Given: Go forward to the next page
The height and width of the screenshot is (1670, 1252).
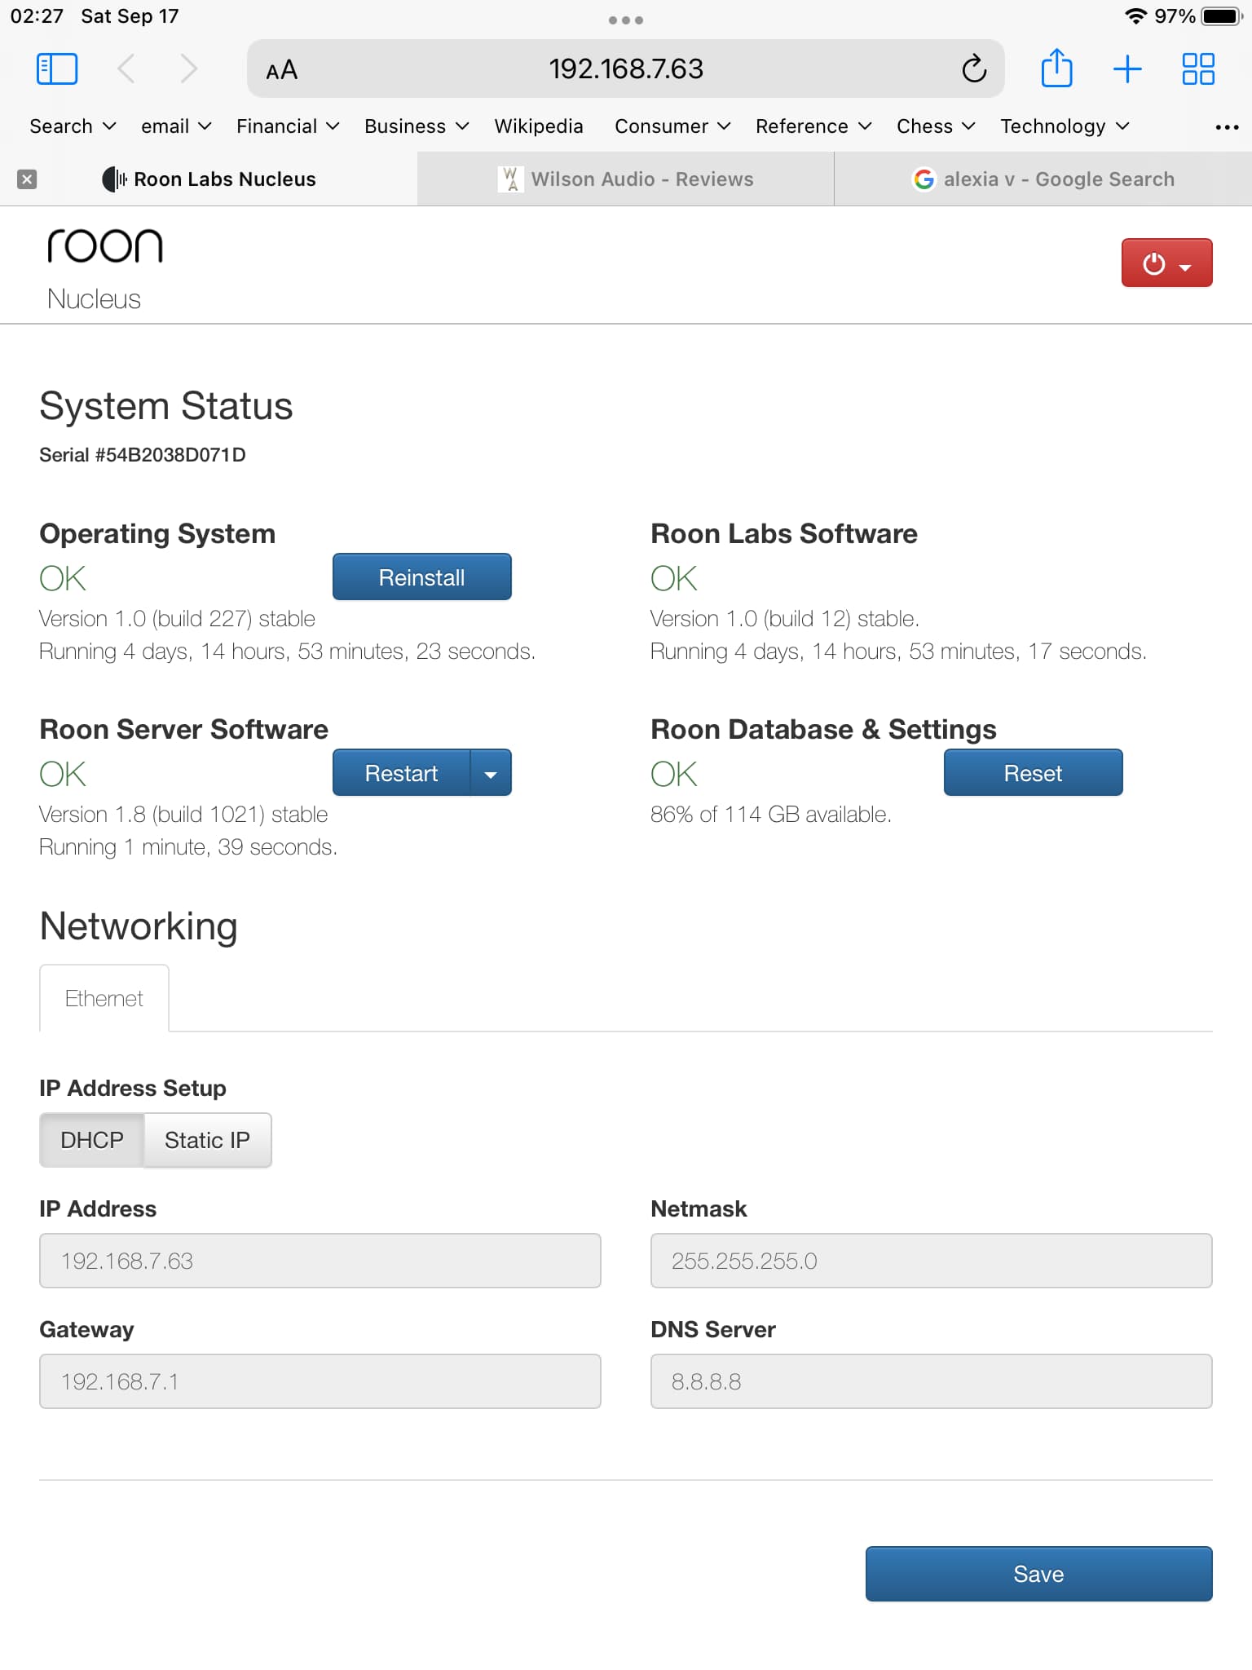Looking at the screenshot, I should [188, 69].
